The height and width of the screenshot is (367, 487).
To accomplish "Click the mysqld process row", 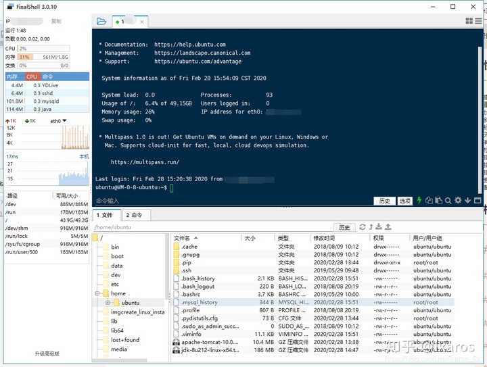I will pos(47,101).
